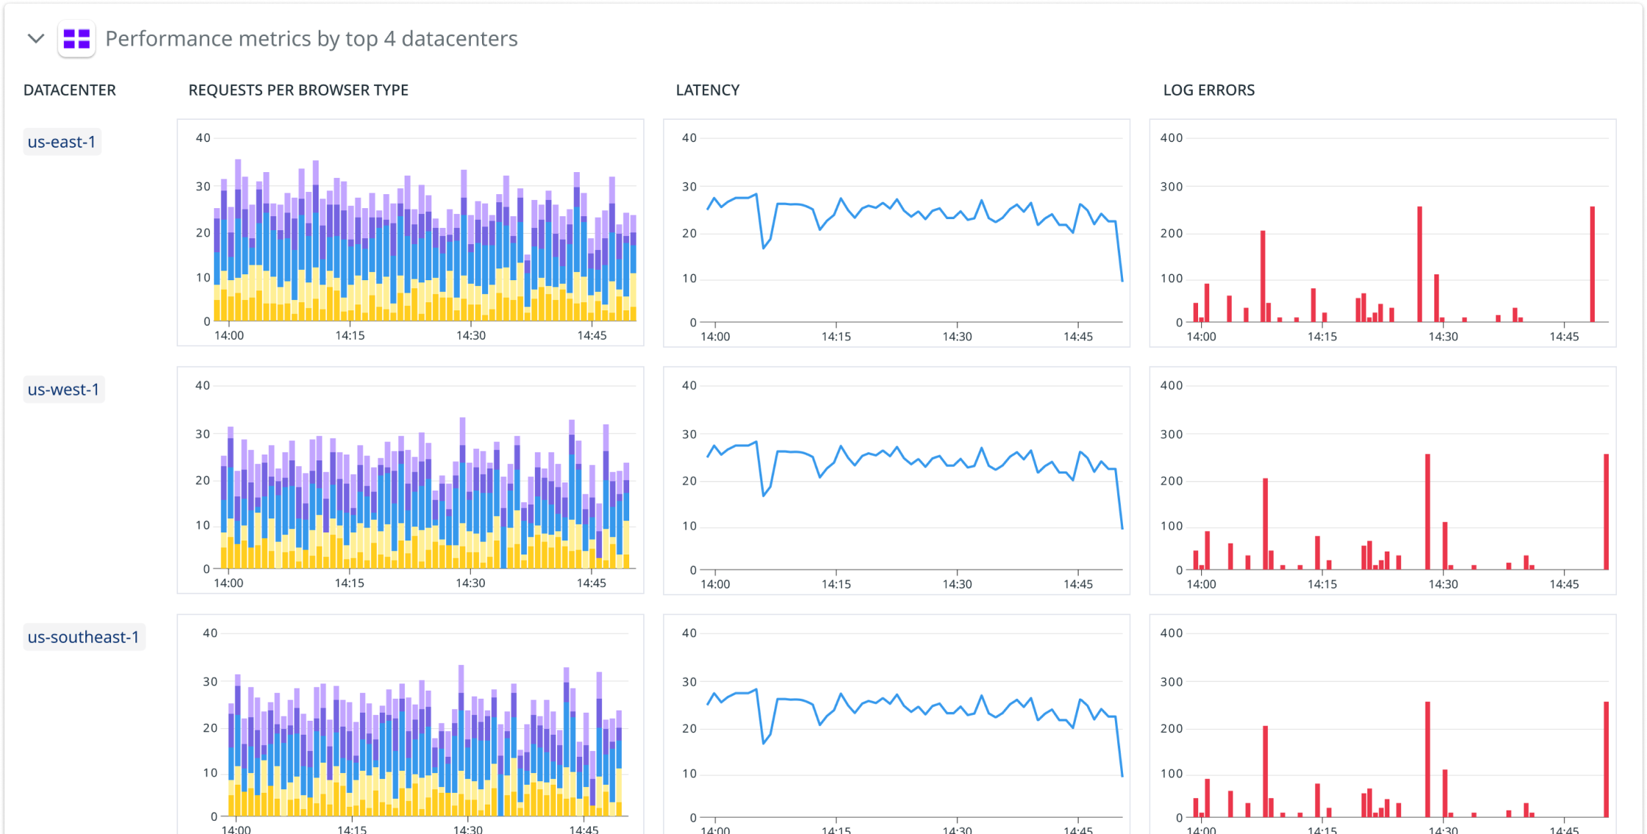
Task: Open the us-southeast-1 requests bar chart
Action: (x=410, y=724)
